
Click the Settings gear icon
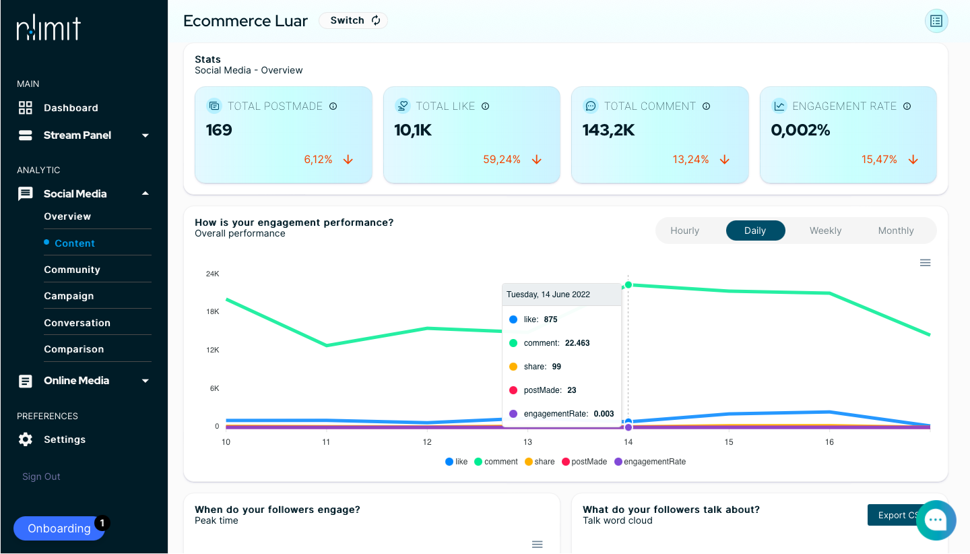click(x=26, y=439)
